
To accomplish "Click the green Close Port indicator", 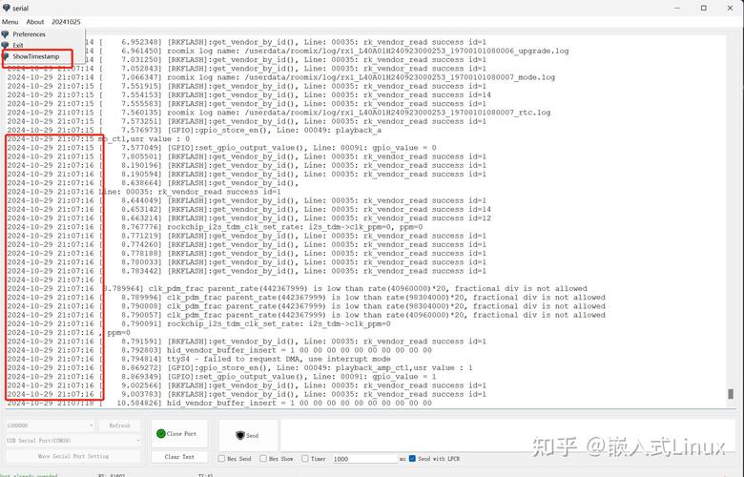I will point(161,433).
